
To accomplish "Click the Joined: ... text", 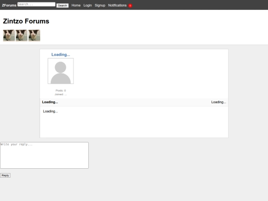I will pyautogui.click(x=61, y=94).
